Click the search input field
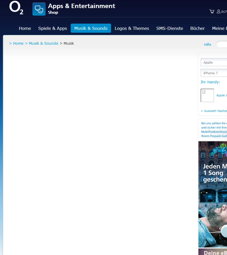227x255 pixels. click(x=222, y=44)
